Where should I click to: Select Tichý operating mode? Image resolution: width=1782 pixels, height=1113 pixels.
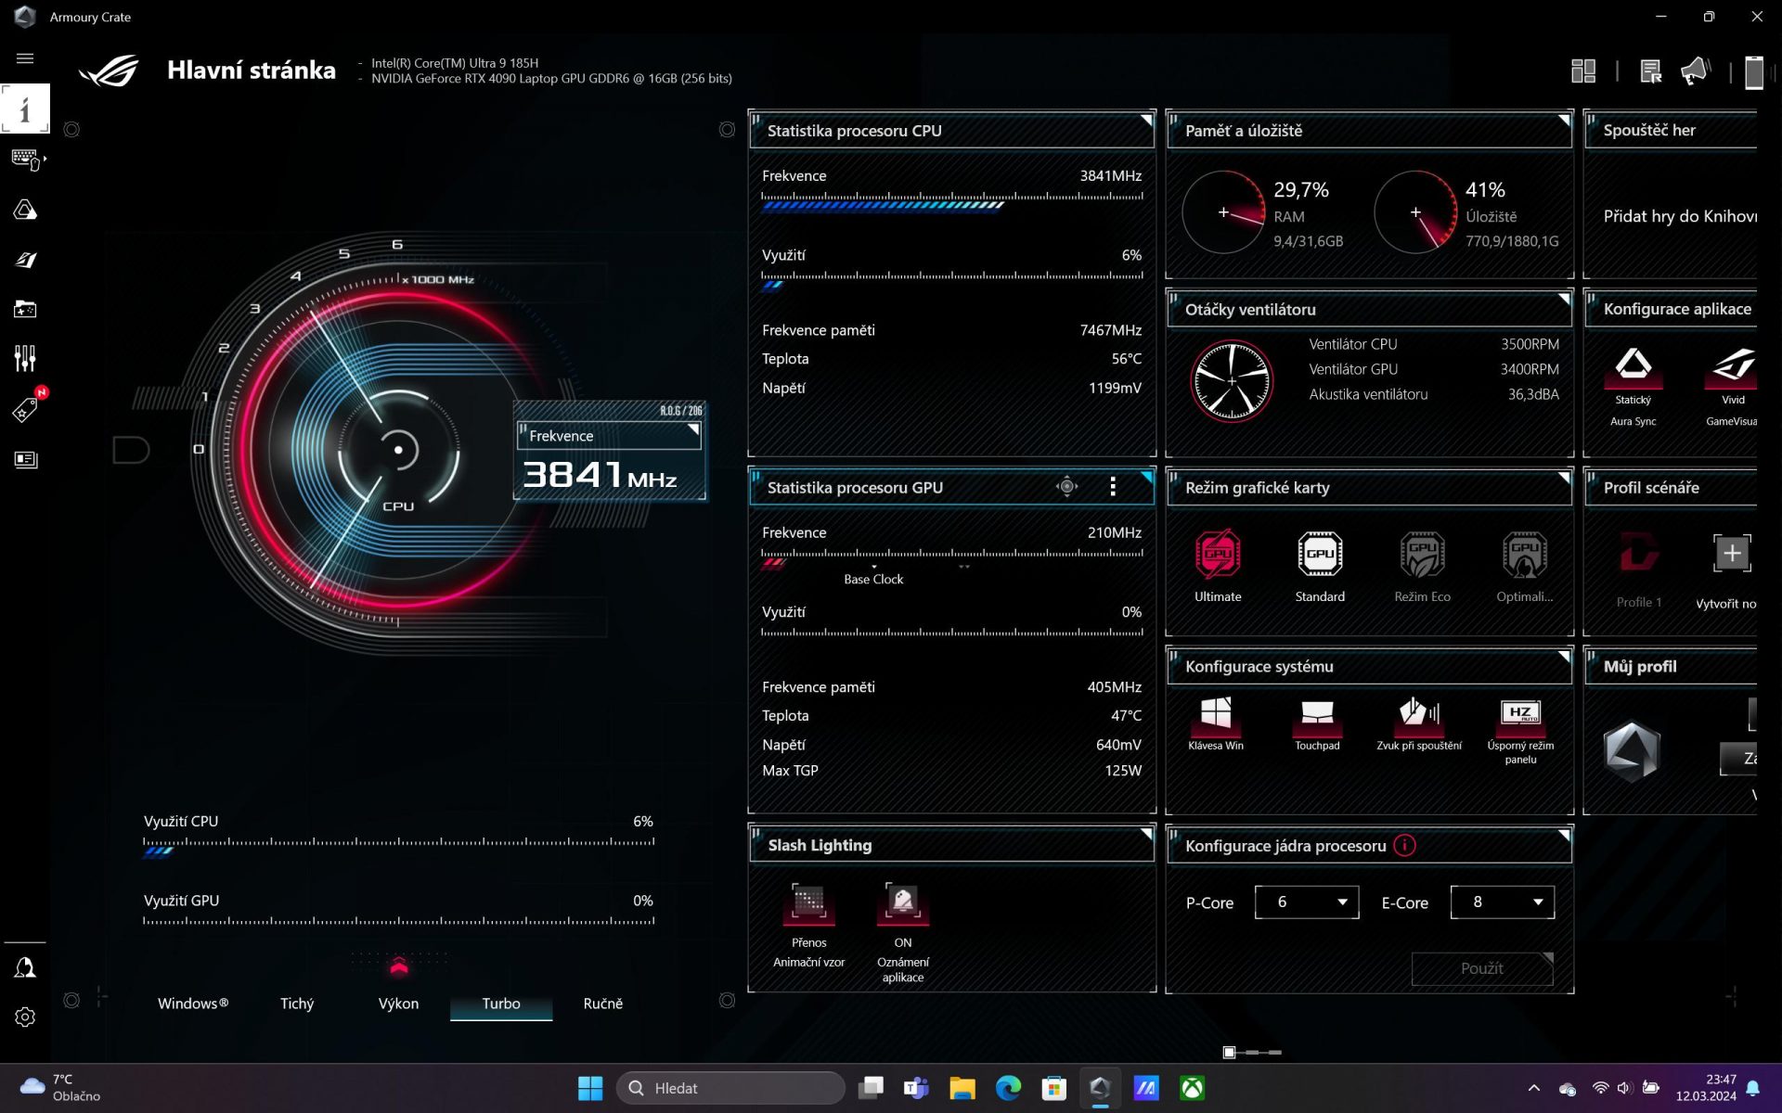pos(297,1004)
